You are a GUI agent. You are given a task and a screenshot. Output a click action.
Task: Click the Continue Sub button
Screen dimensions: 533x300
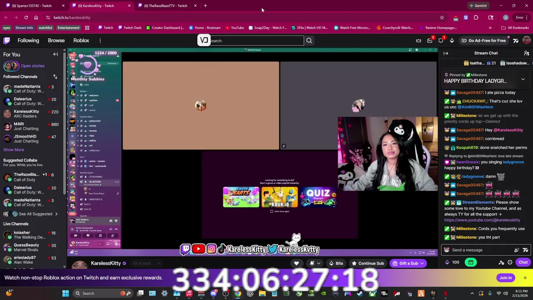pos(368,263)
